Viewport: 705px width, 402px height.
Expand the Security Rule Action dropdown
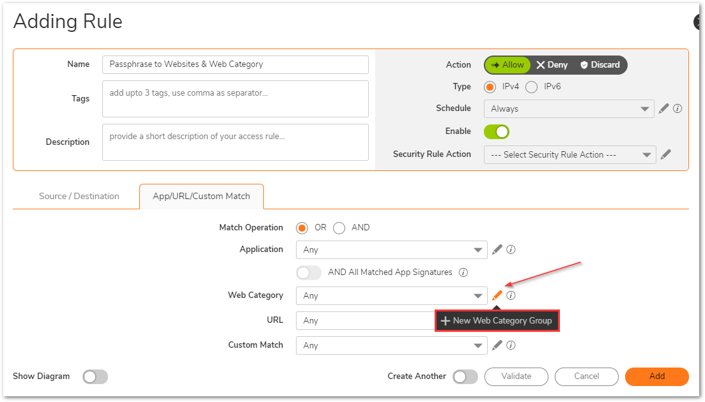tap(569, 155)
